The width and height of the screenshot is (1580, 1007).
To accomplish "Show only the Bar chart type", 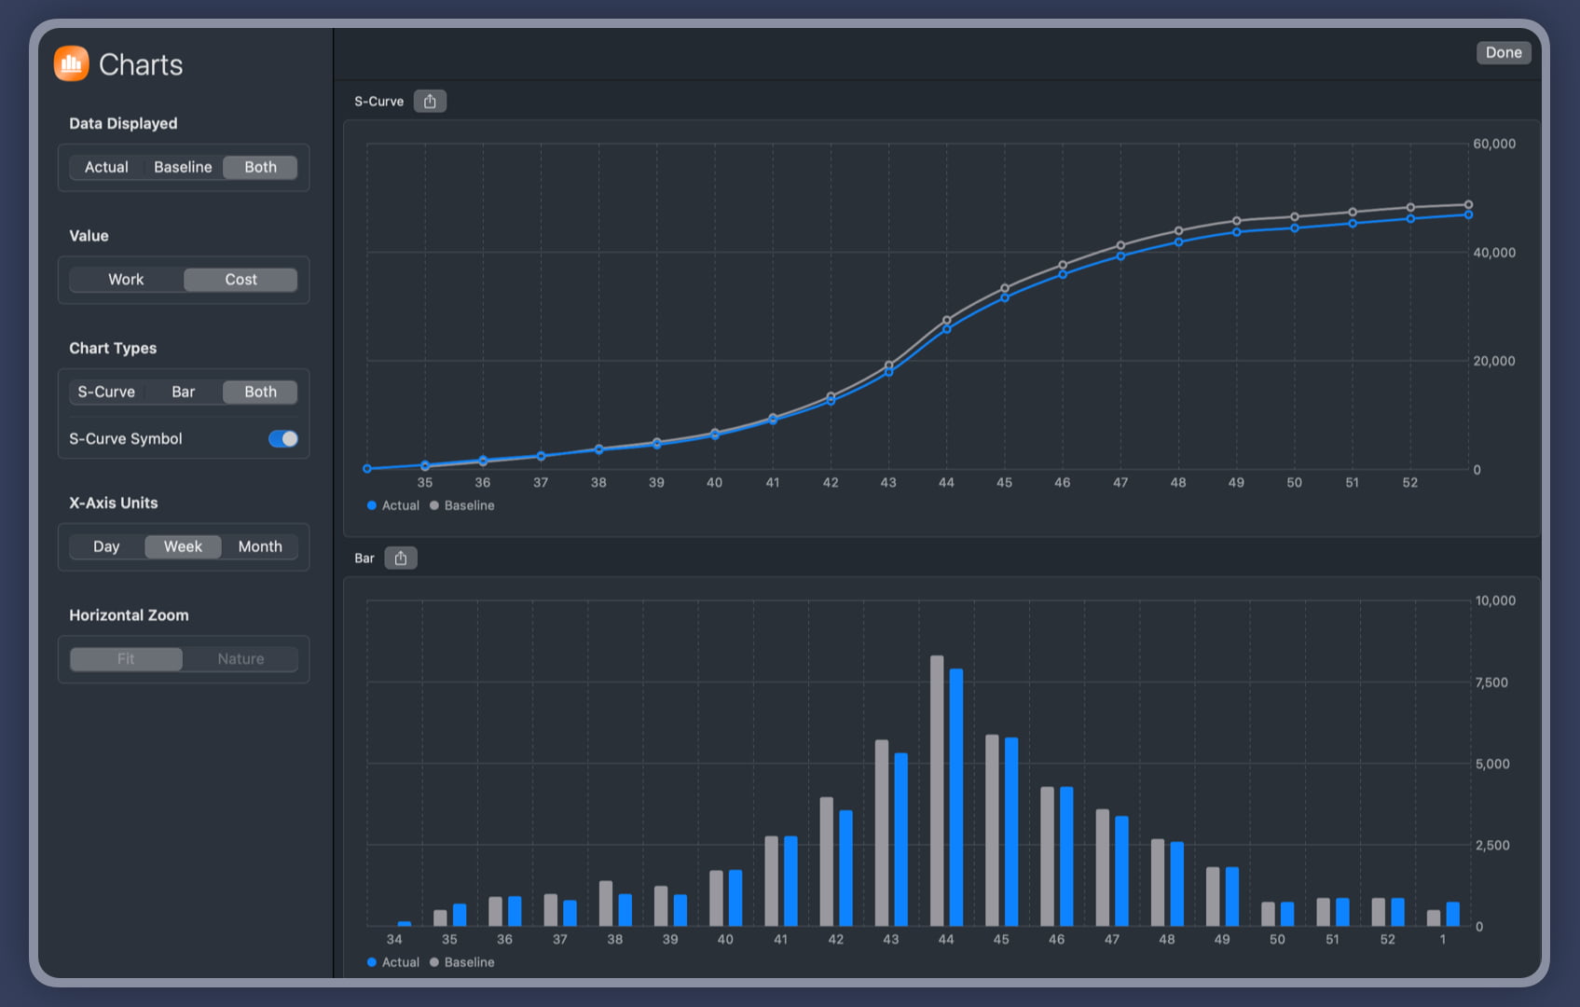I will 183,393.
